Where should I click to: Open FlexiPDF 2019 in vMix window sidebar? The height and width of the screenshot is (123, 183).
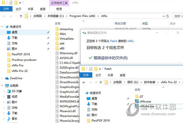(x=21, y=54)
